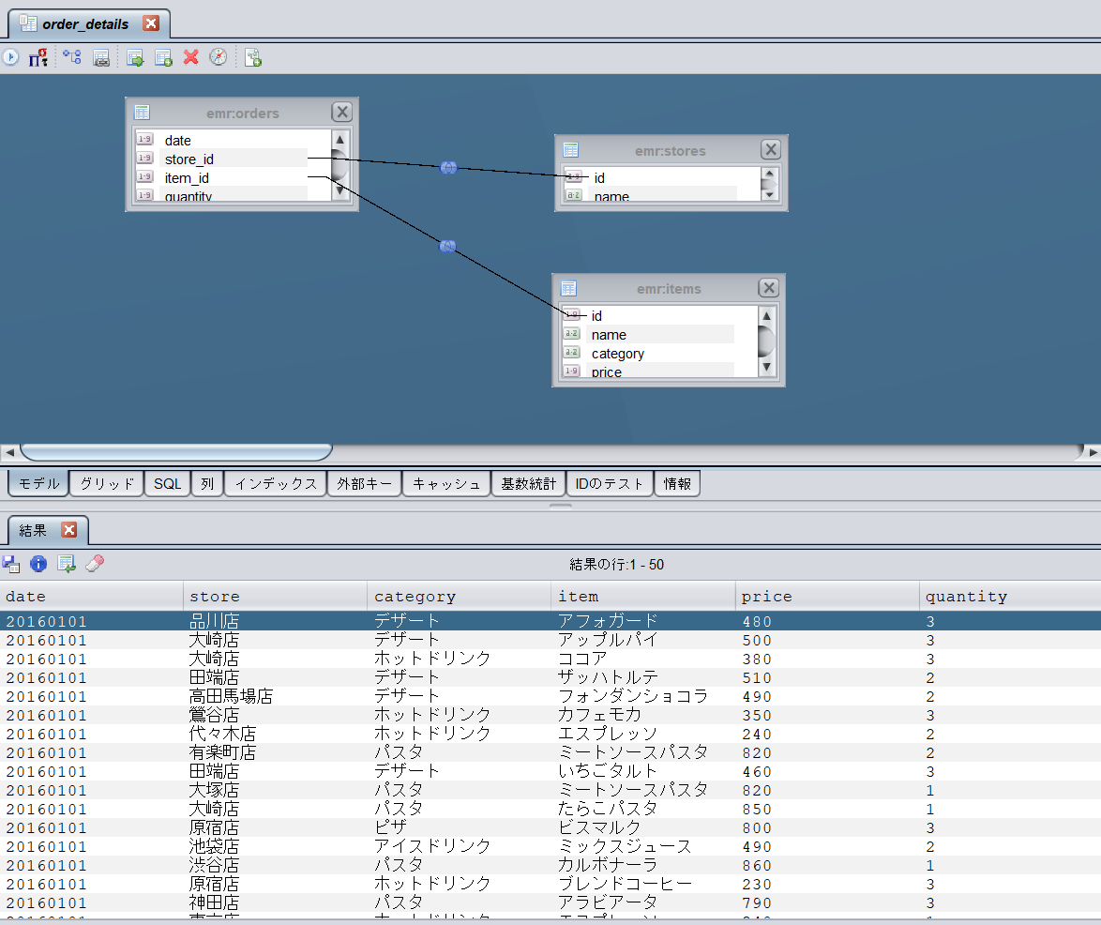This screenshot has height=925, width=1101.
Task: Remove emr:orders table from the model
Action: (x=342, y=112)
